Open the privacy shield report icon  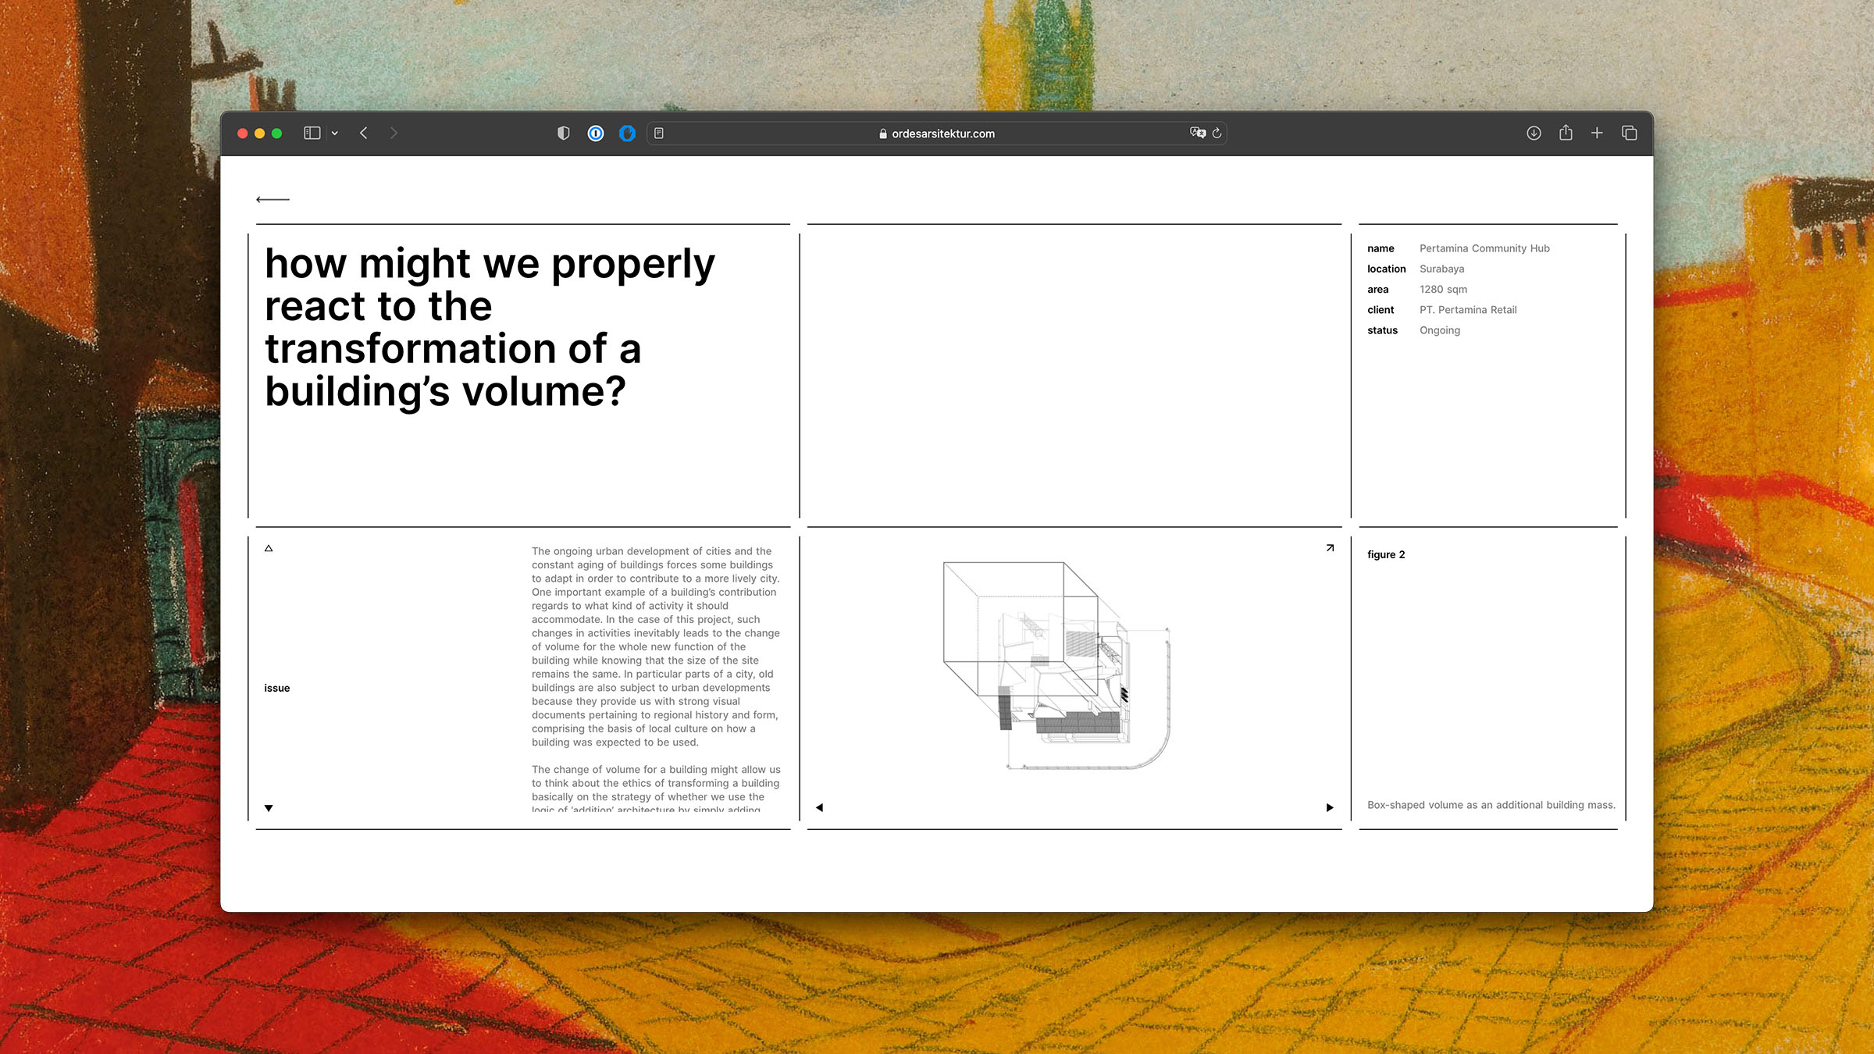click(x=563, y=134)
